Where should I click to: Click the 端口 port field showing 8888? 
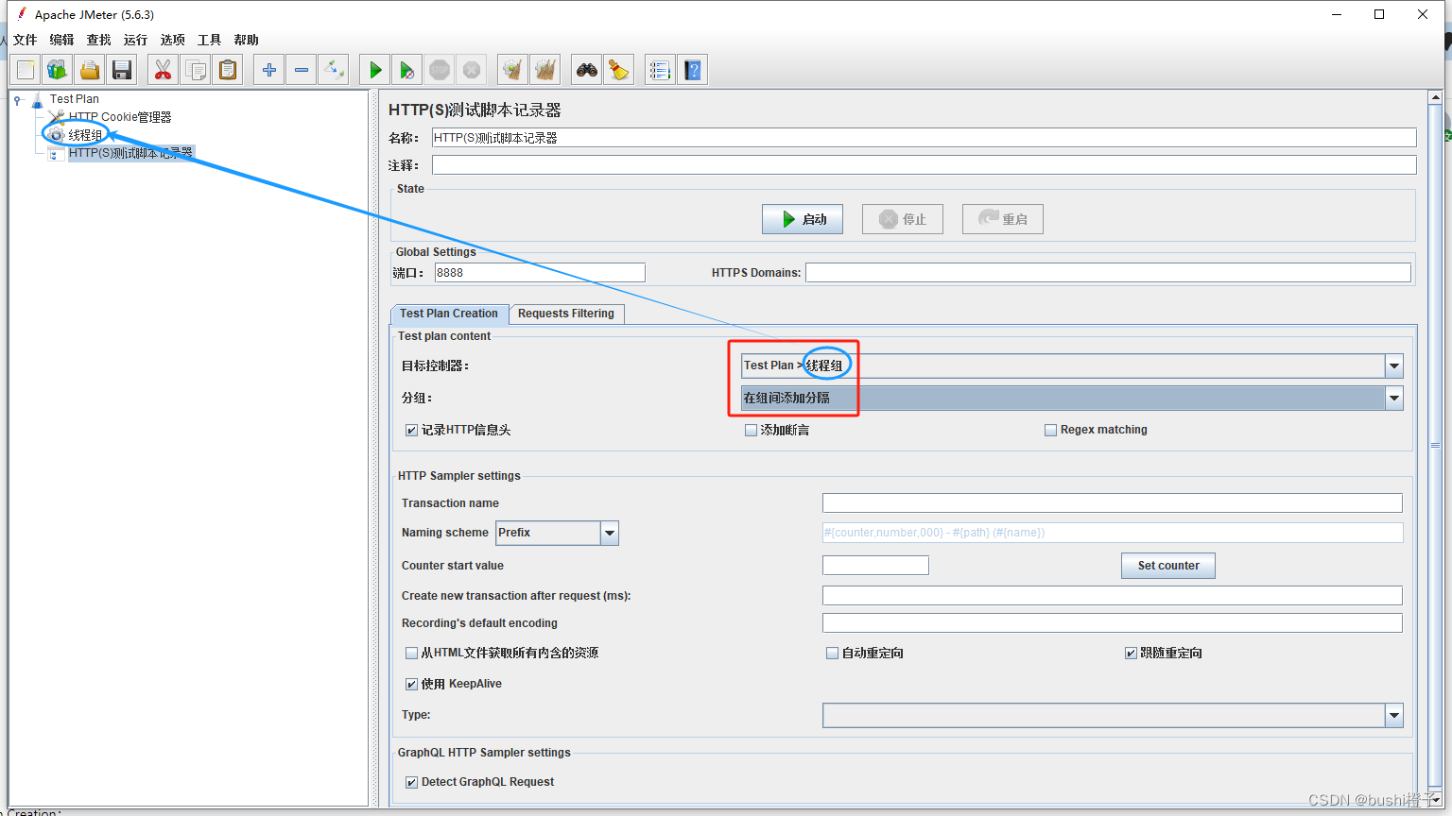click(540, 273)
